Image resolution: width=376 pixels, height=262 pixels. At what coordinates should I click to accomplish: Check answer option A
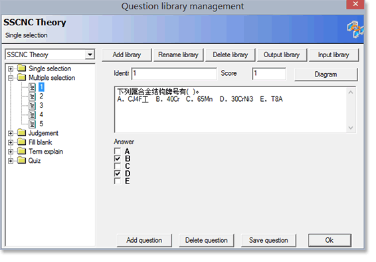118,152
